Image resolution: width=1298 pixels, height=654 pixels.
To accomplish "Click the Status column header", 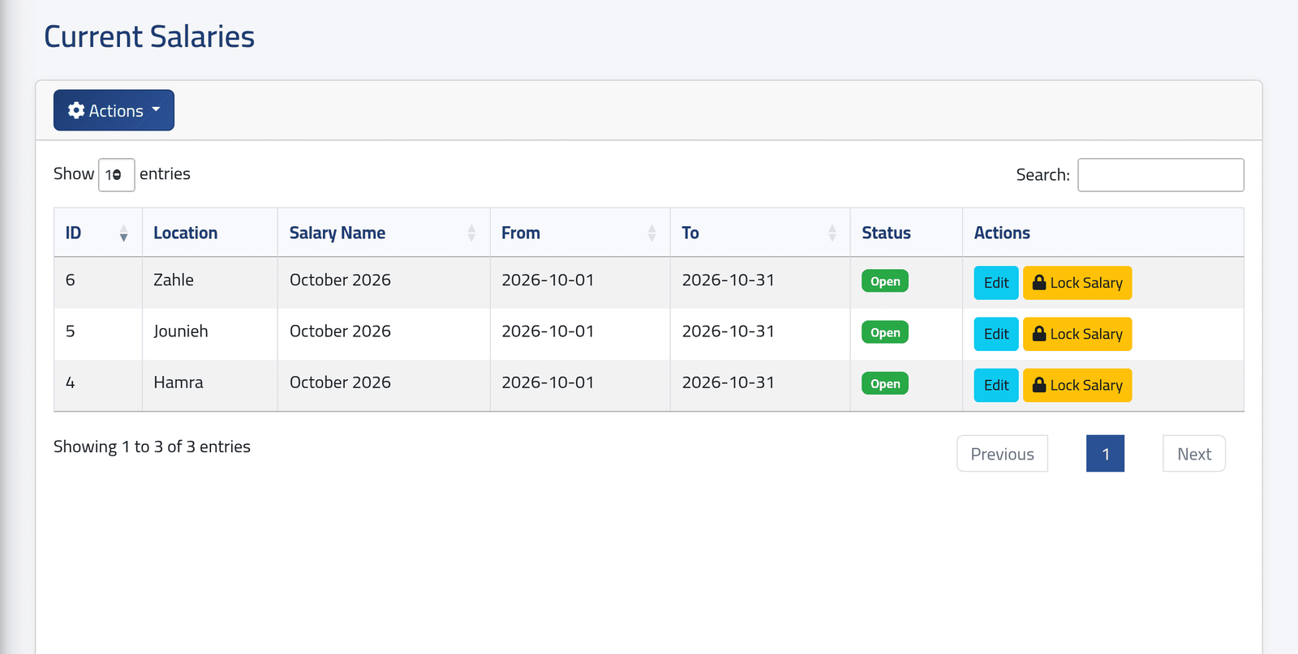I will point(906,233).
